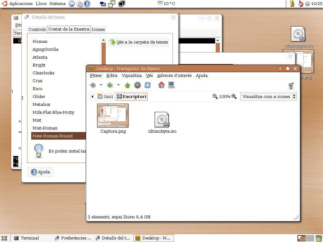Viewport: 323px width, 242px height.
Task: Open the Edita menu
Action: click(112, 76)
